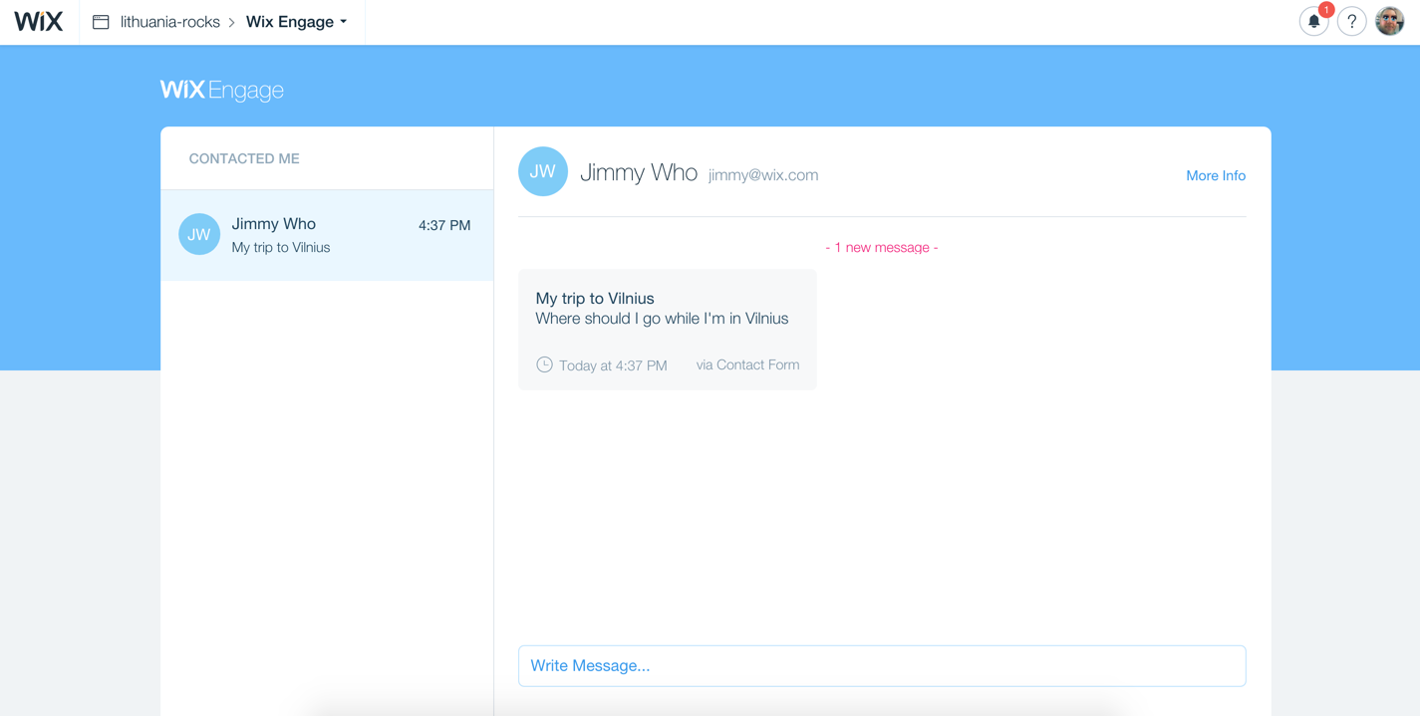Click the Wix Engage header logo

coord(222,90)
